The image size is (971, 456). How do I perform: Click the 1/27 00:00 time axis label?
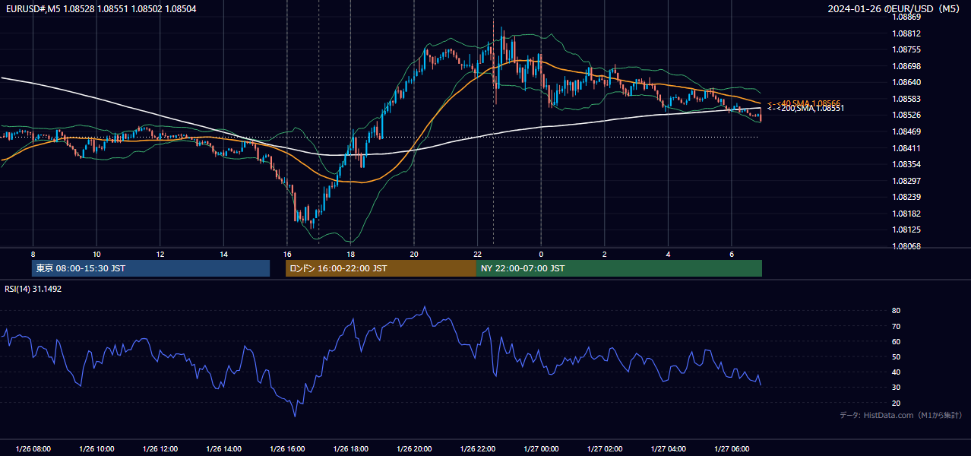coord(541,449)
